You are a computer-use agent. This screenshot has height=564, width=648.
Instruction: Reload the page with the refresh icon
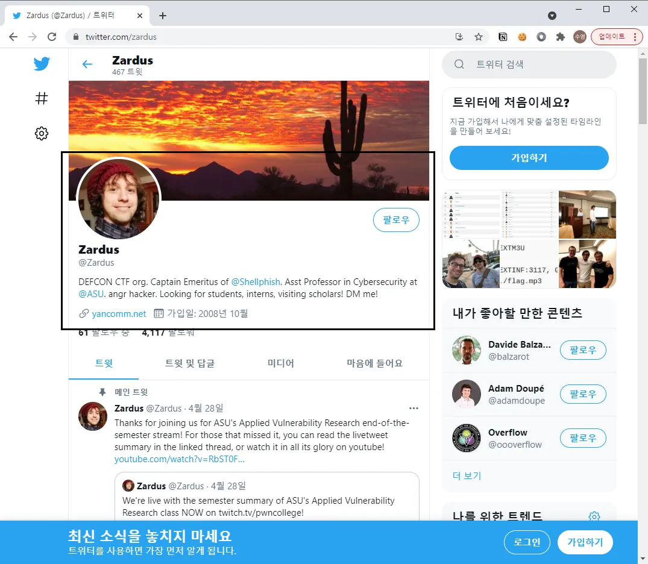point(52,37)
